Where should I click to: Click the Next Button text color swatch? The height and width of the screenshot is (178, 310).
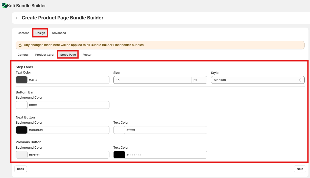click(119, 130)
